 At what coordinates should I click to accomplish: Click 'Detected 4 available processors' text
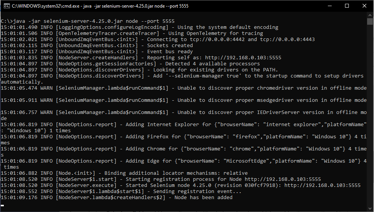(212, 64)
